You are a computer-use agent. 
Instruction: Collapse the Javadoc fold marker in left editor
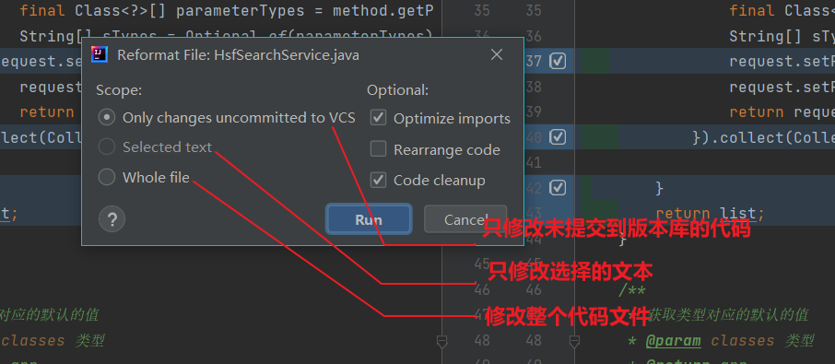441,341
